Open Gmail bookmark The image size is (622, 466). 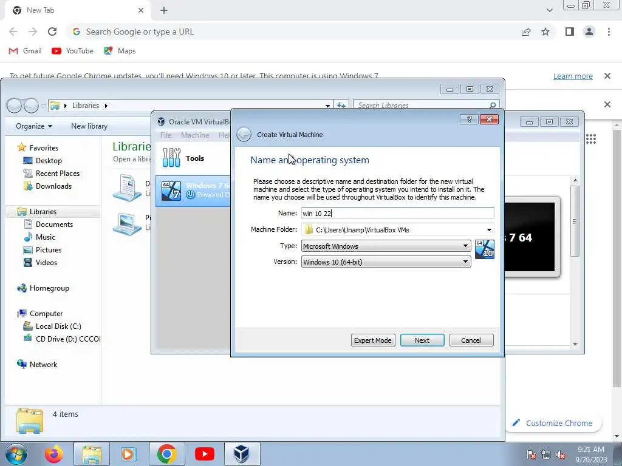[x=26, y=51]
